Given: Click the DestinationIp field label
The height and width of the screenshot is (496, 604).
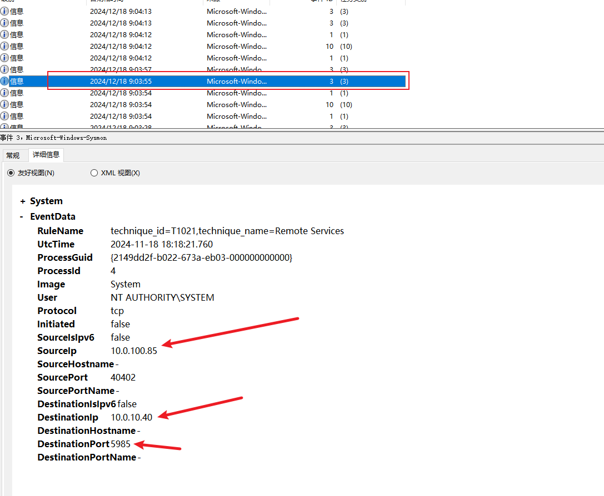Looking at the screenshot, I should coord(68,417).
